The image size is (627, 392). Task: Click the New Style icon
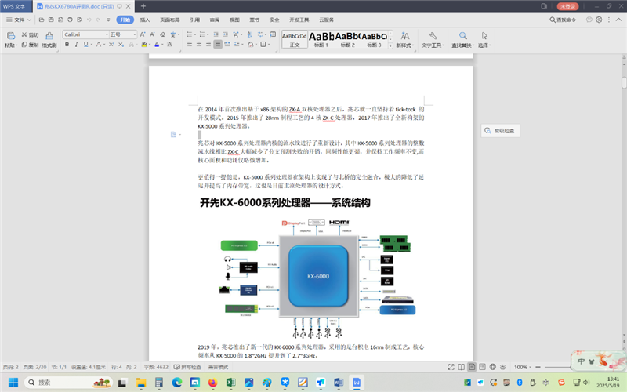click(x=405, y=35)
